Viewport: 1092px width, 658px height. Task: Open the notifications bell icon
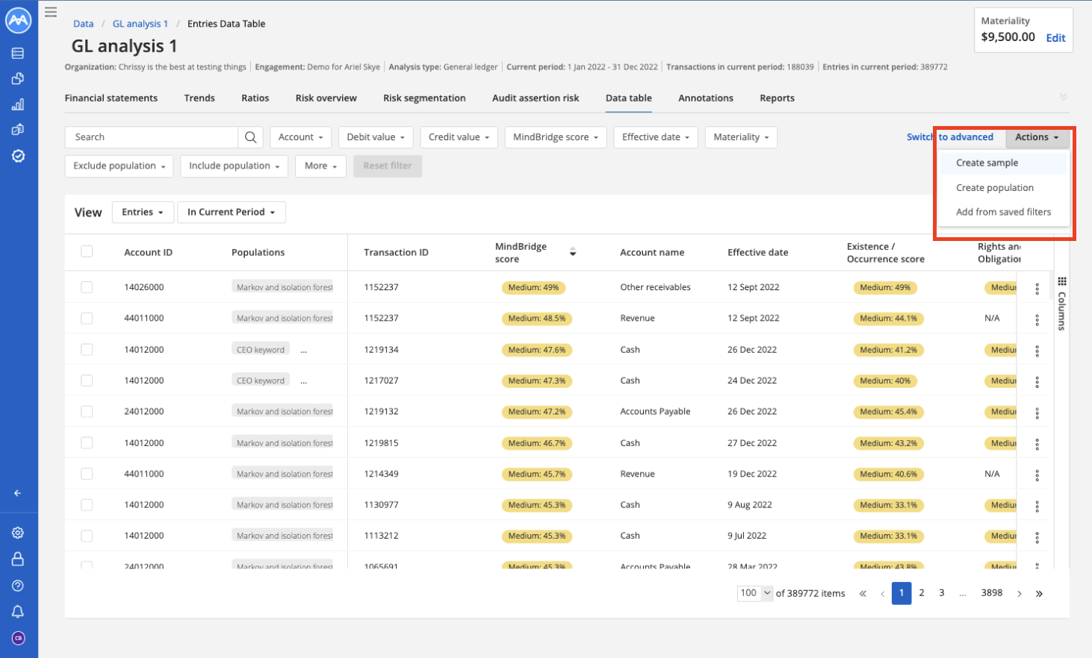18,611
